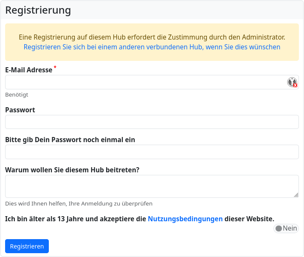Enable the age and terms acceptance toggle
This screenshot has height=257, width=304.
pyautogui.click(x=286, y=228)
